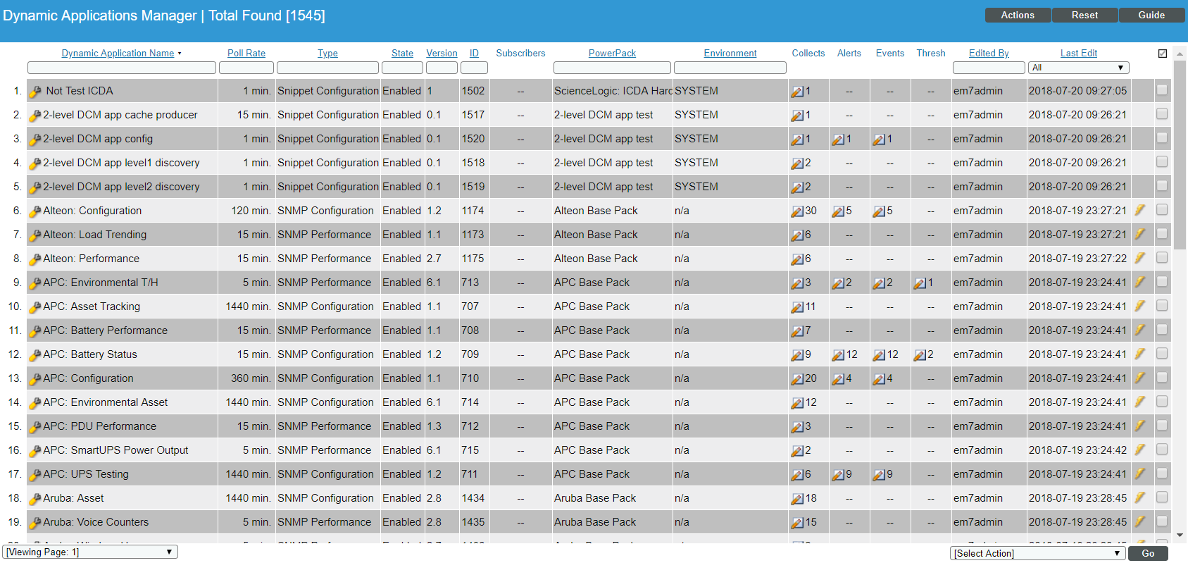Open Alerts icon for APC: Battery Status
1188x563 pixels.
tap(838, 355)
